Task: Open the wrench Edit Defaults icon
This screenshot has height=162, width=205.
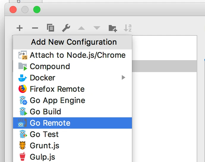Action: (66, 28)
